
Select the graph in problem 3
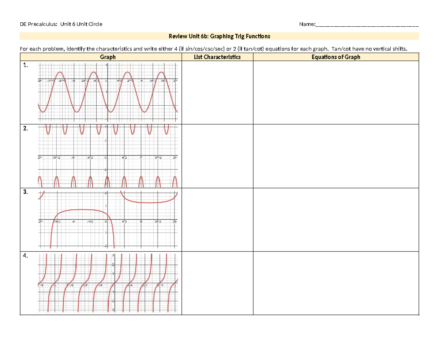coord(108,219)
